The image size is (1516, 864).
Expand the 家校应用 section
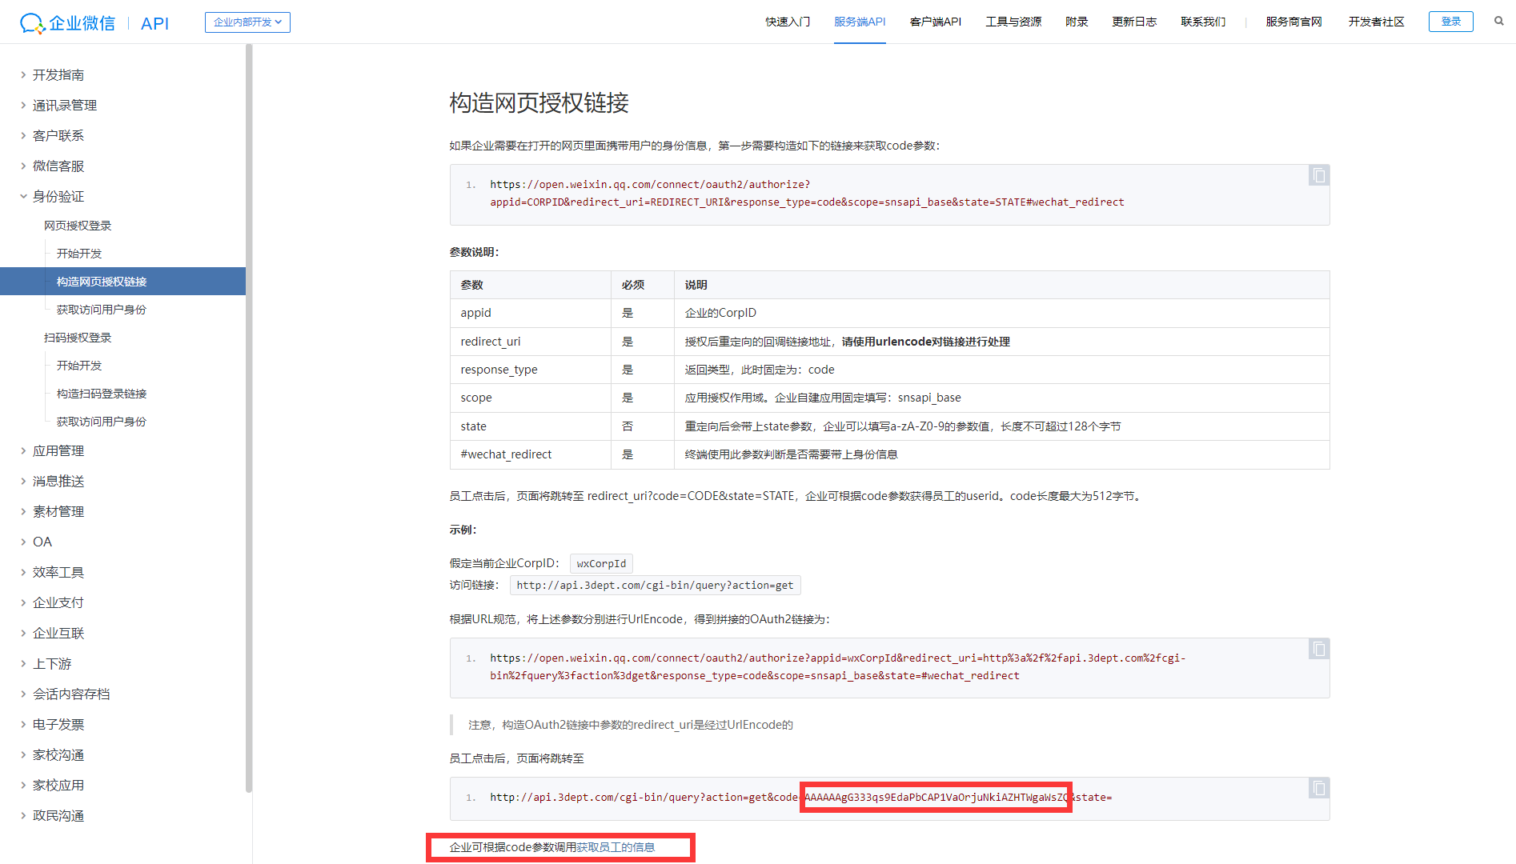58,785
